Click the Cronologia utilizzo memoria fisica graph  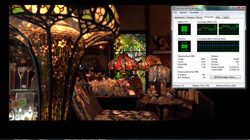pyautogui.click(x=218, y=46)
